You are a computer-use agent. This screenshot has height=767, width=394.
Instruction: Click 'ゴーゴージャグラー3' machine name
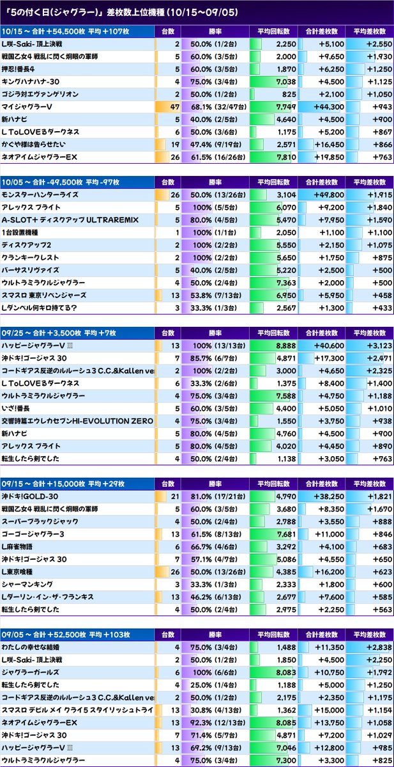click(33, 534)
